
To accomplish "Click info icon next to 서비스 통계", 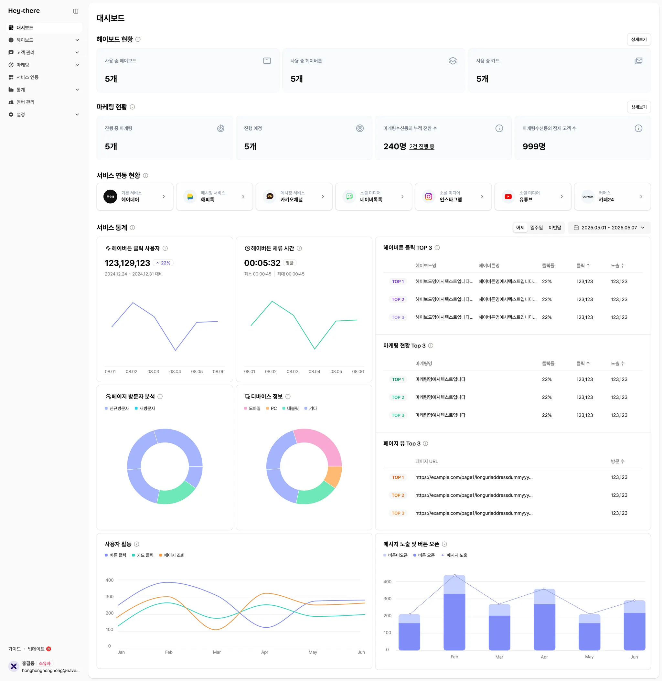I will pos(133,228).
